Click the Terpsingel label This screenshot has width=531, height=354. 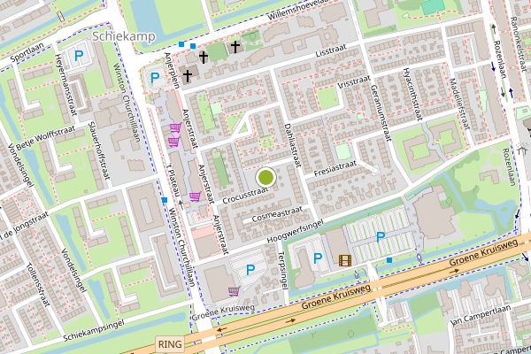pos(282,270)
